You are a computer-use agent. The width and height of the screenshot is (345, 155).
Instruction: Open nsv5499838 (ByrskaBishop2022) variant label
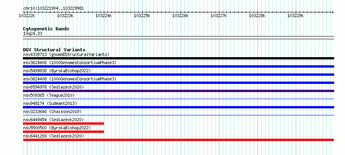coord(57,71)
